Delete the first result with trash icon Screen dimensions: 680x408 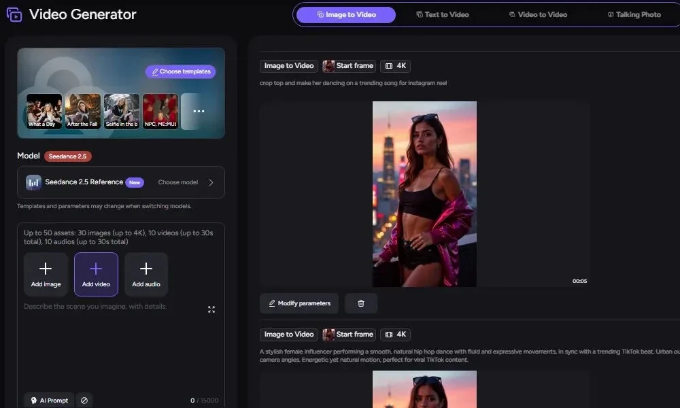click(361, 303)
